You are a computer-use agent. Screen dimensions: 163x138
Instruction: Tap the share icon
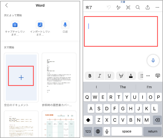148,8
